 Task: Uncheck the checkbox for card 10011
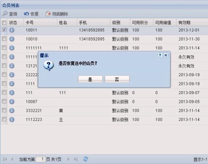click(4, 30)
